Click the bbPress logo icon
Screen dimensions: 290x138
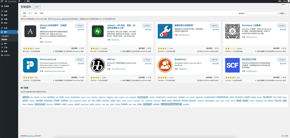98,65
